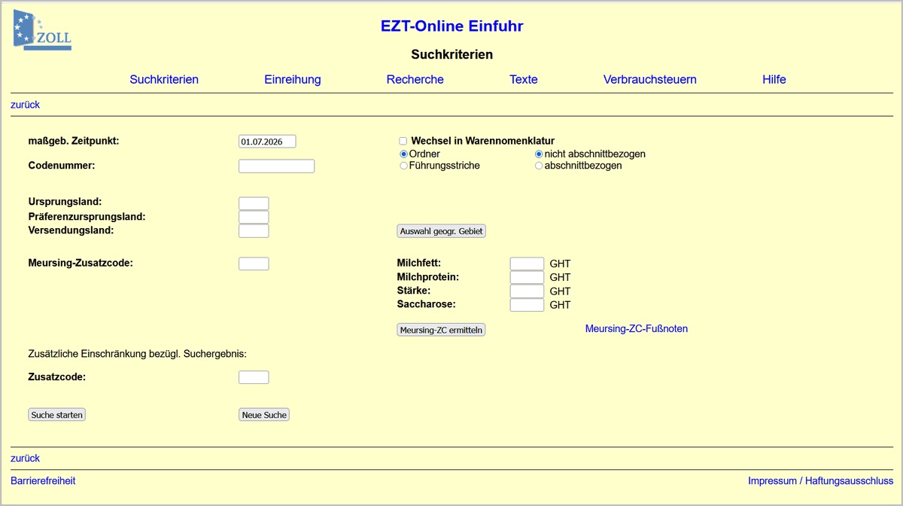Viewport: 903px width, 506px height.
Task: Click the EZT-Online Einfuhr heading
Action: click(x=451, y=26)
